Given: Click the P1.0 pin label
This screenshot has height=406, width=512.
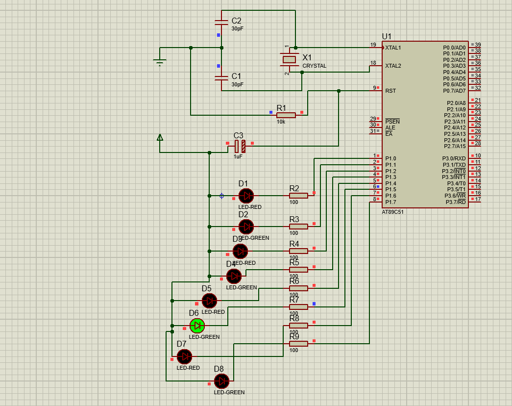Looking at the screenshot, I should [390, 158].
